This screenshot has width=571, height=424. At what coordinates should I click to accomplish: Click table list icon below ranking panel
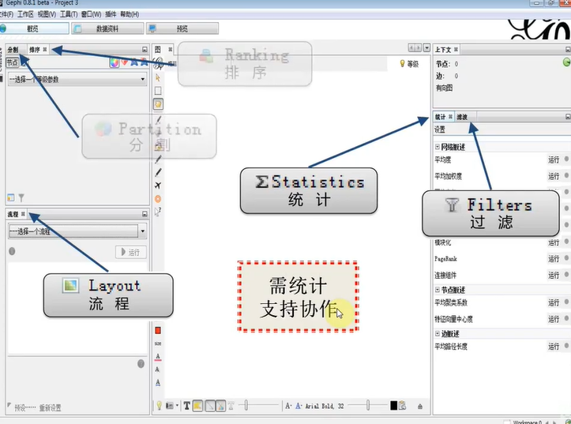(x=11, y=197)
